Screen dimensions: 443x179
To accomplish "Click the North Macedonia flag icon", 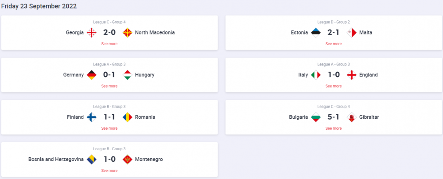I will pyautogui.click(x=128, y=32).
